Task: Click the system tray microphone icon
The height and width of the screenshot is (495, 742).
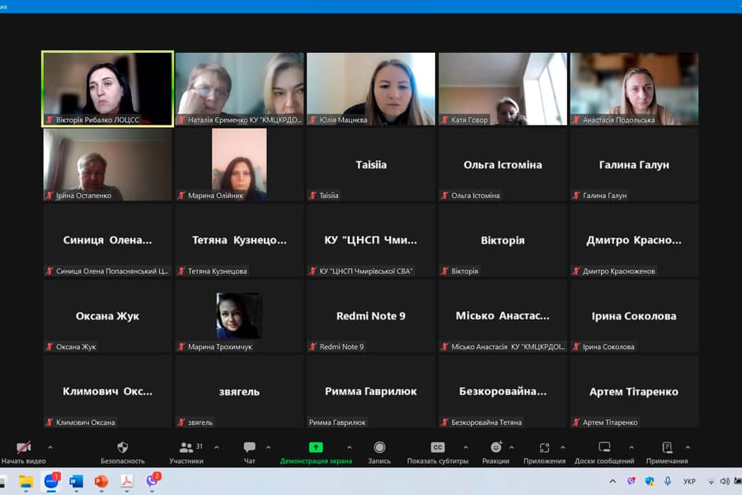Action: tap(667, 481)
